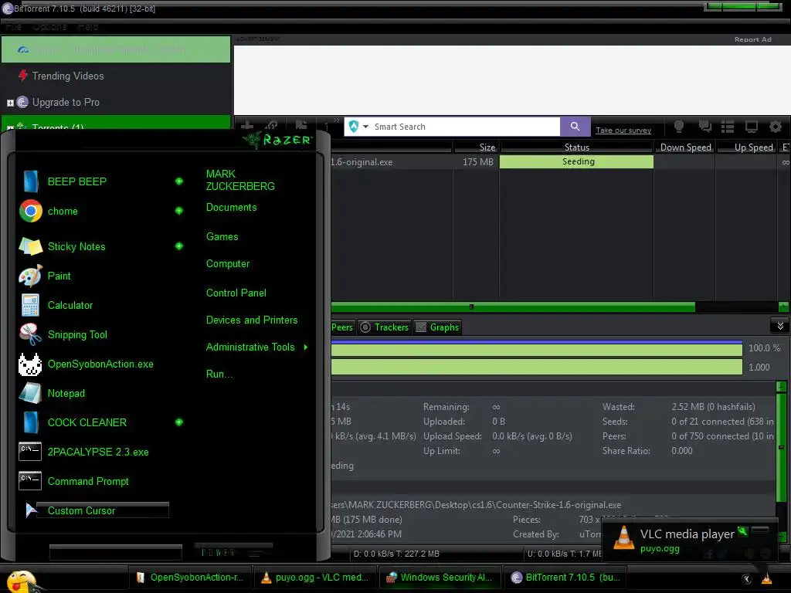Click the detail pane vertical scrollbar
This screenshot has width=791, height=593.
click(781, 447)
